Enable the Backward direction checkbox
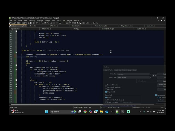 106,85
